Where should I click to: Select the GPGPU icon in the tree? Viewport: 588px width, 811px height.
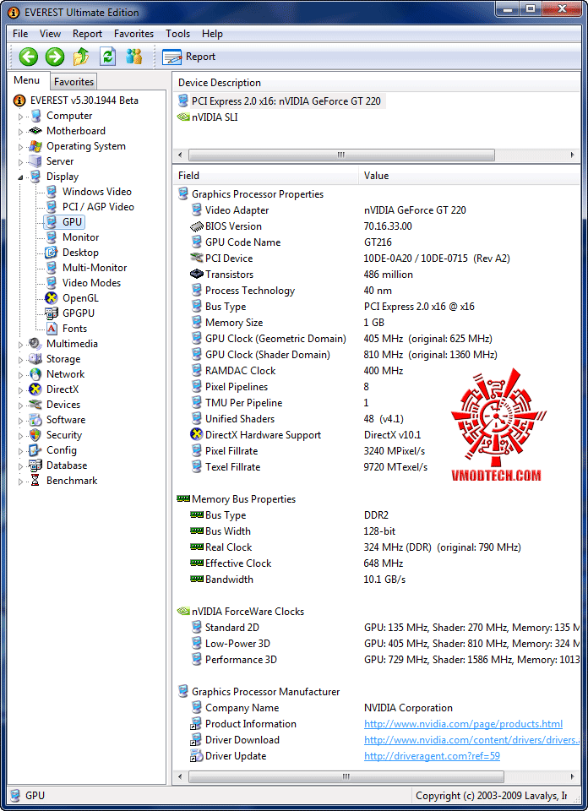click(52, 313)
